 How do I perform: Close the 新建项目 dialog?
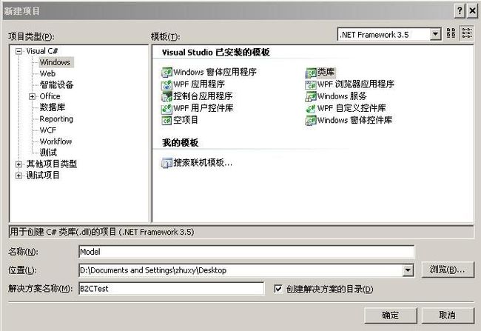click(472, 11)
